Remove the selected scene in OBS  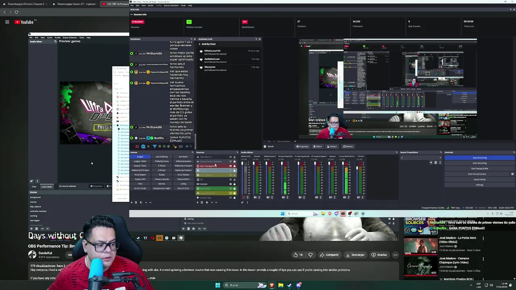pyautogui.click(x=136, y=202)
